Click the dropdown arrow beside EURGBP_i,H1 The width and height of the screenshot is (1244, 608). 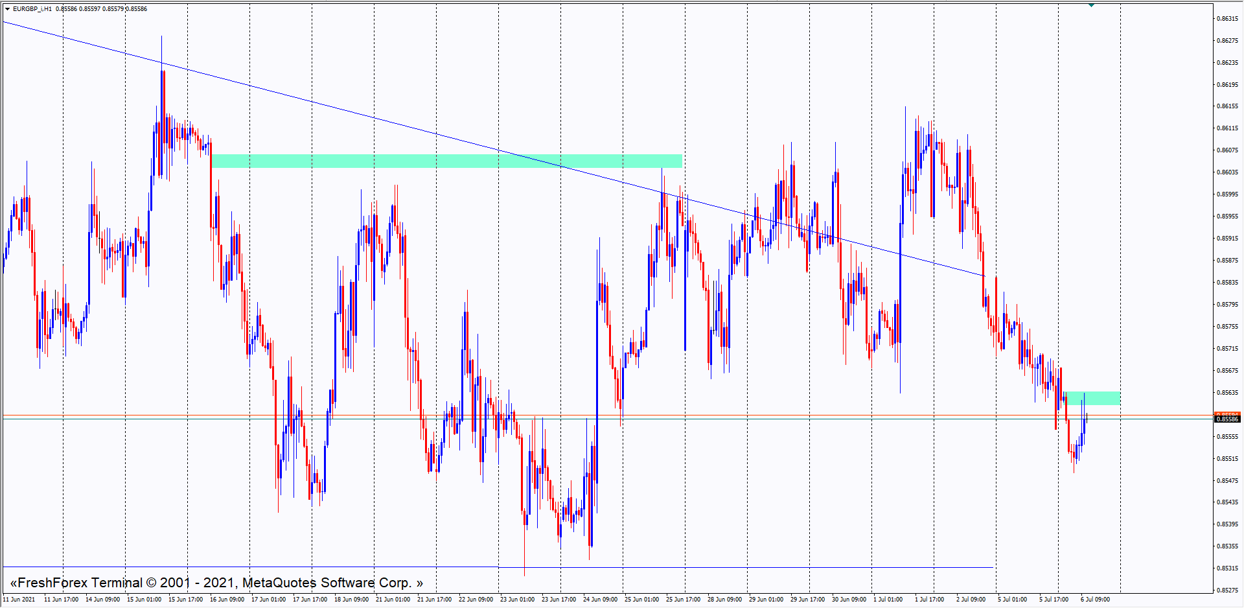(x=7, y=9)
